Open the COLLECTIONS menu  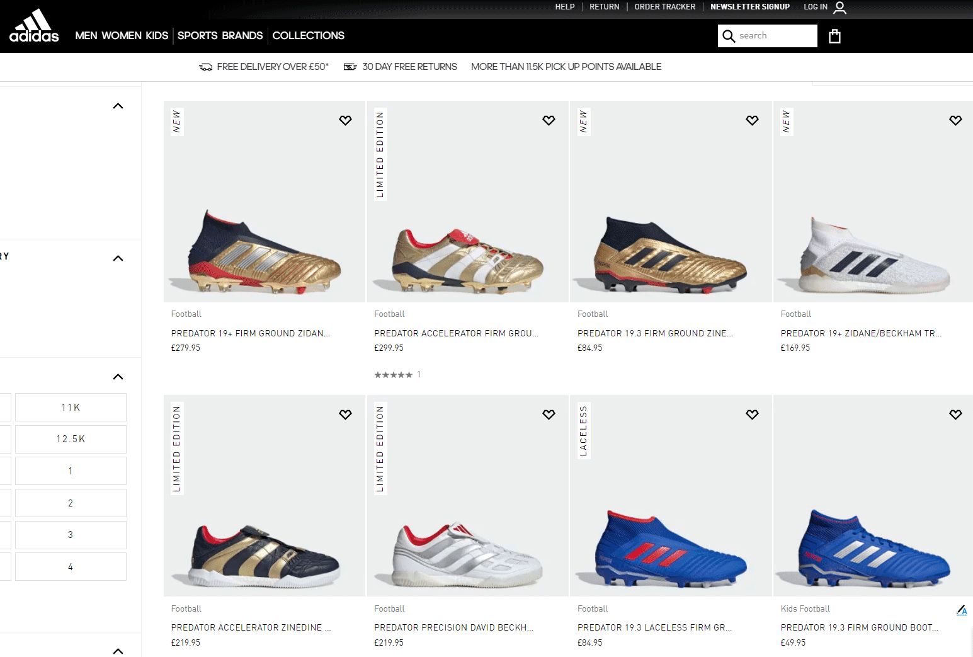(x=309, y=36)
